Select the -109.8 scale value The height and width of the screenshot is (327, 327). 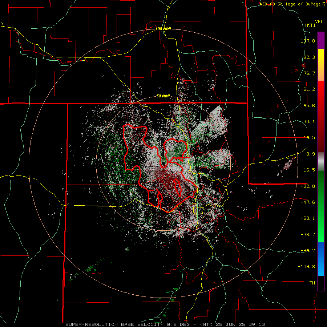click(307, 267)
